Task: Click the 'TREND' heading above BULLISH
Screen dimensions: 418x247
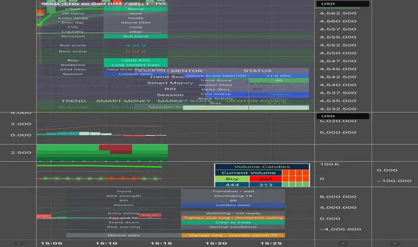Action: [74, 101]
